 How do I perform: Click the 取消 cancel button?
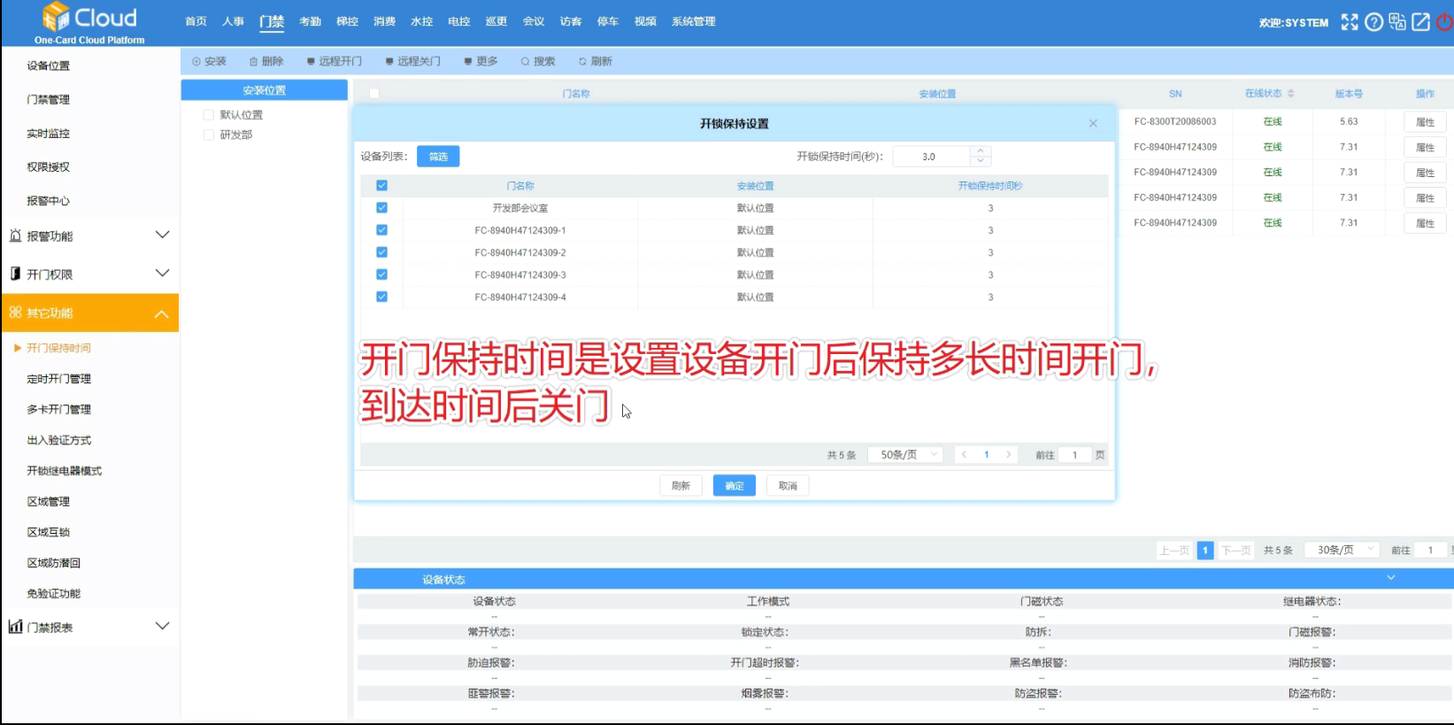[788, 485]
